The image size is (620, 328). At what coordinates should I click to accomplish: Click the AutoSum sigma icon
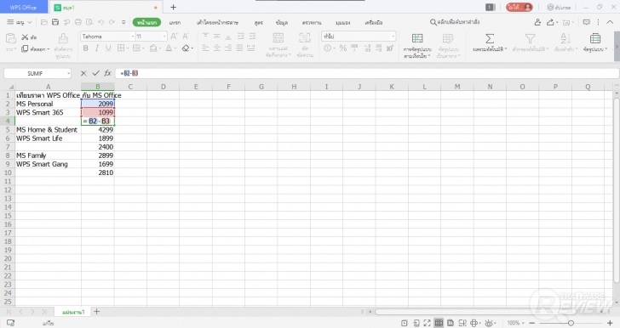click(490, 39)
